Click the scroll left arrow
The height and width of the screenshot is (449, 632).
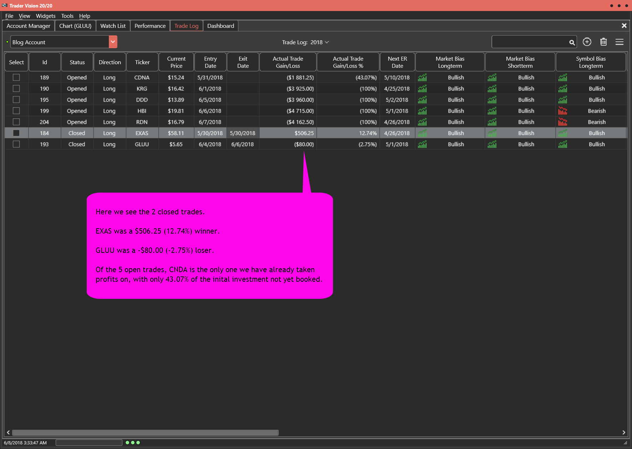[x=8, y=433]
